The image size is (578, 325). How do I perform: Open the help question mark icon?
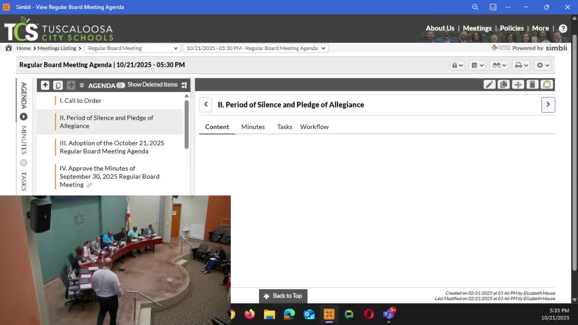point(563,28)
